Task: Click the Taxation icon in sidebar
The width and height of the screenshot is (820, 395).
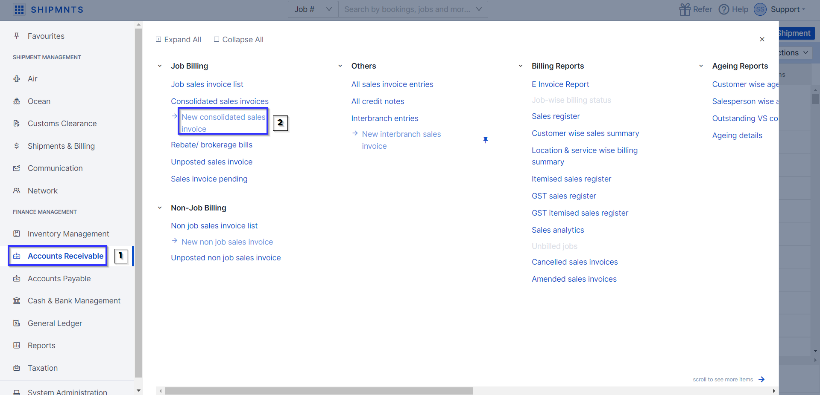Action: coord(17,368)
